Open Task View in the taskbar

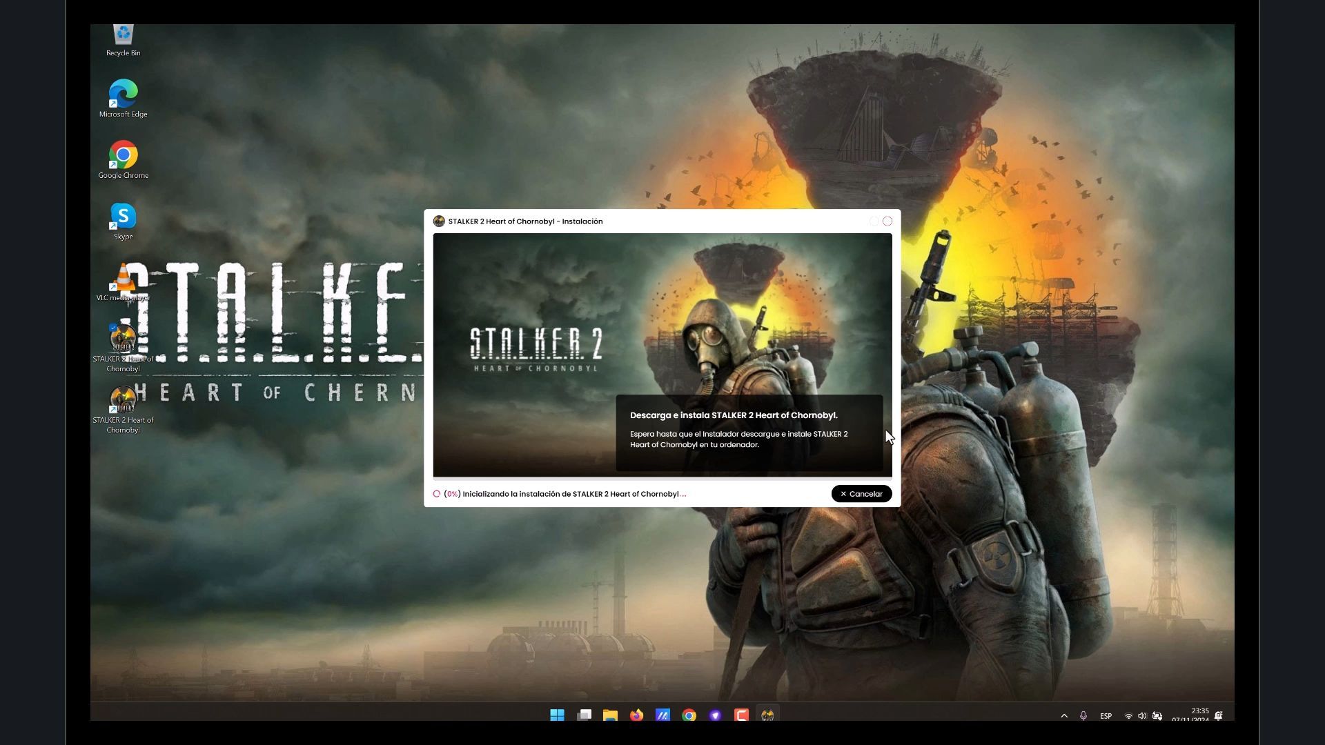pos(584,715)
